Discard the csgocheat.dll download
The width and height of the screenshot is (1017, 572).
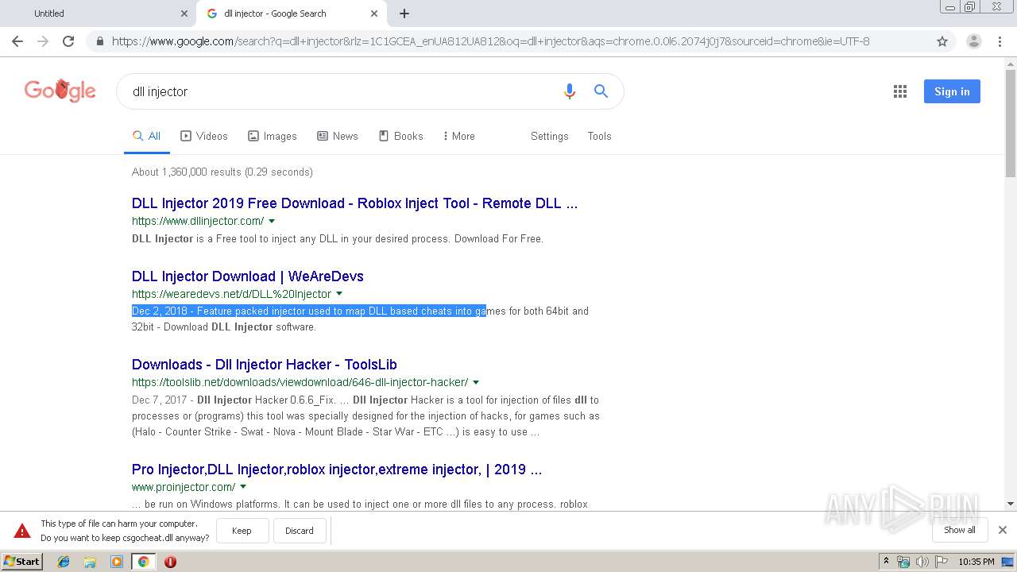click(x=300, y=531)
